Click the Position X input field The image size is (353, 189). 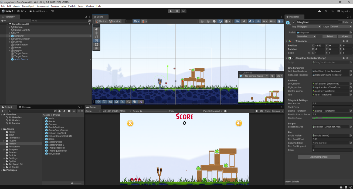click(320, 46)
